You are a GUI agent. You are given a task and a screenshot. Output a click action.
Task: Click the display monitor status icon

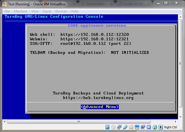pos(137,127)
